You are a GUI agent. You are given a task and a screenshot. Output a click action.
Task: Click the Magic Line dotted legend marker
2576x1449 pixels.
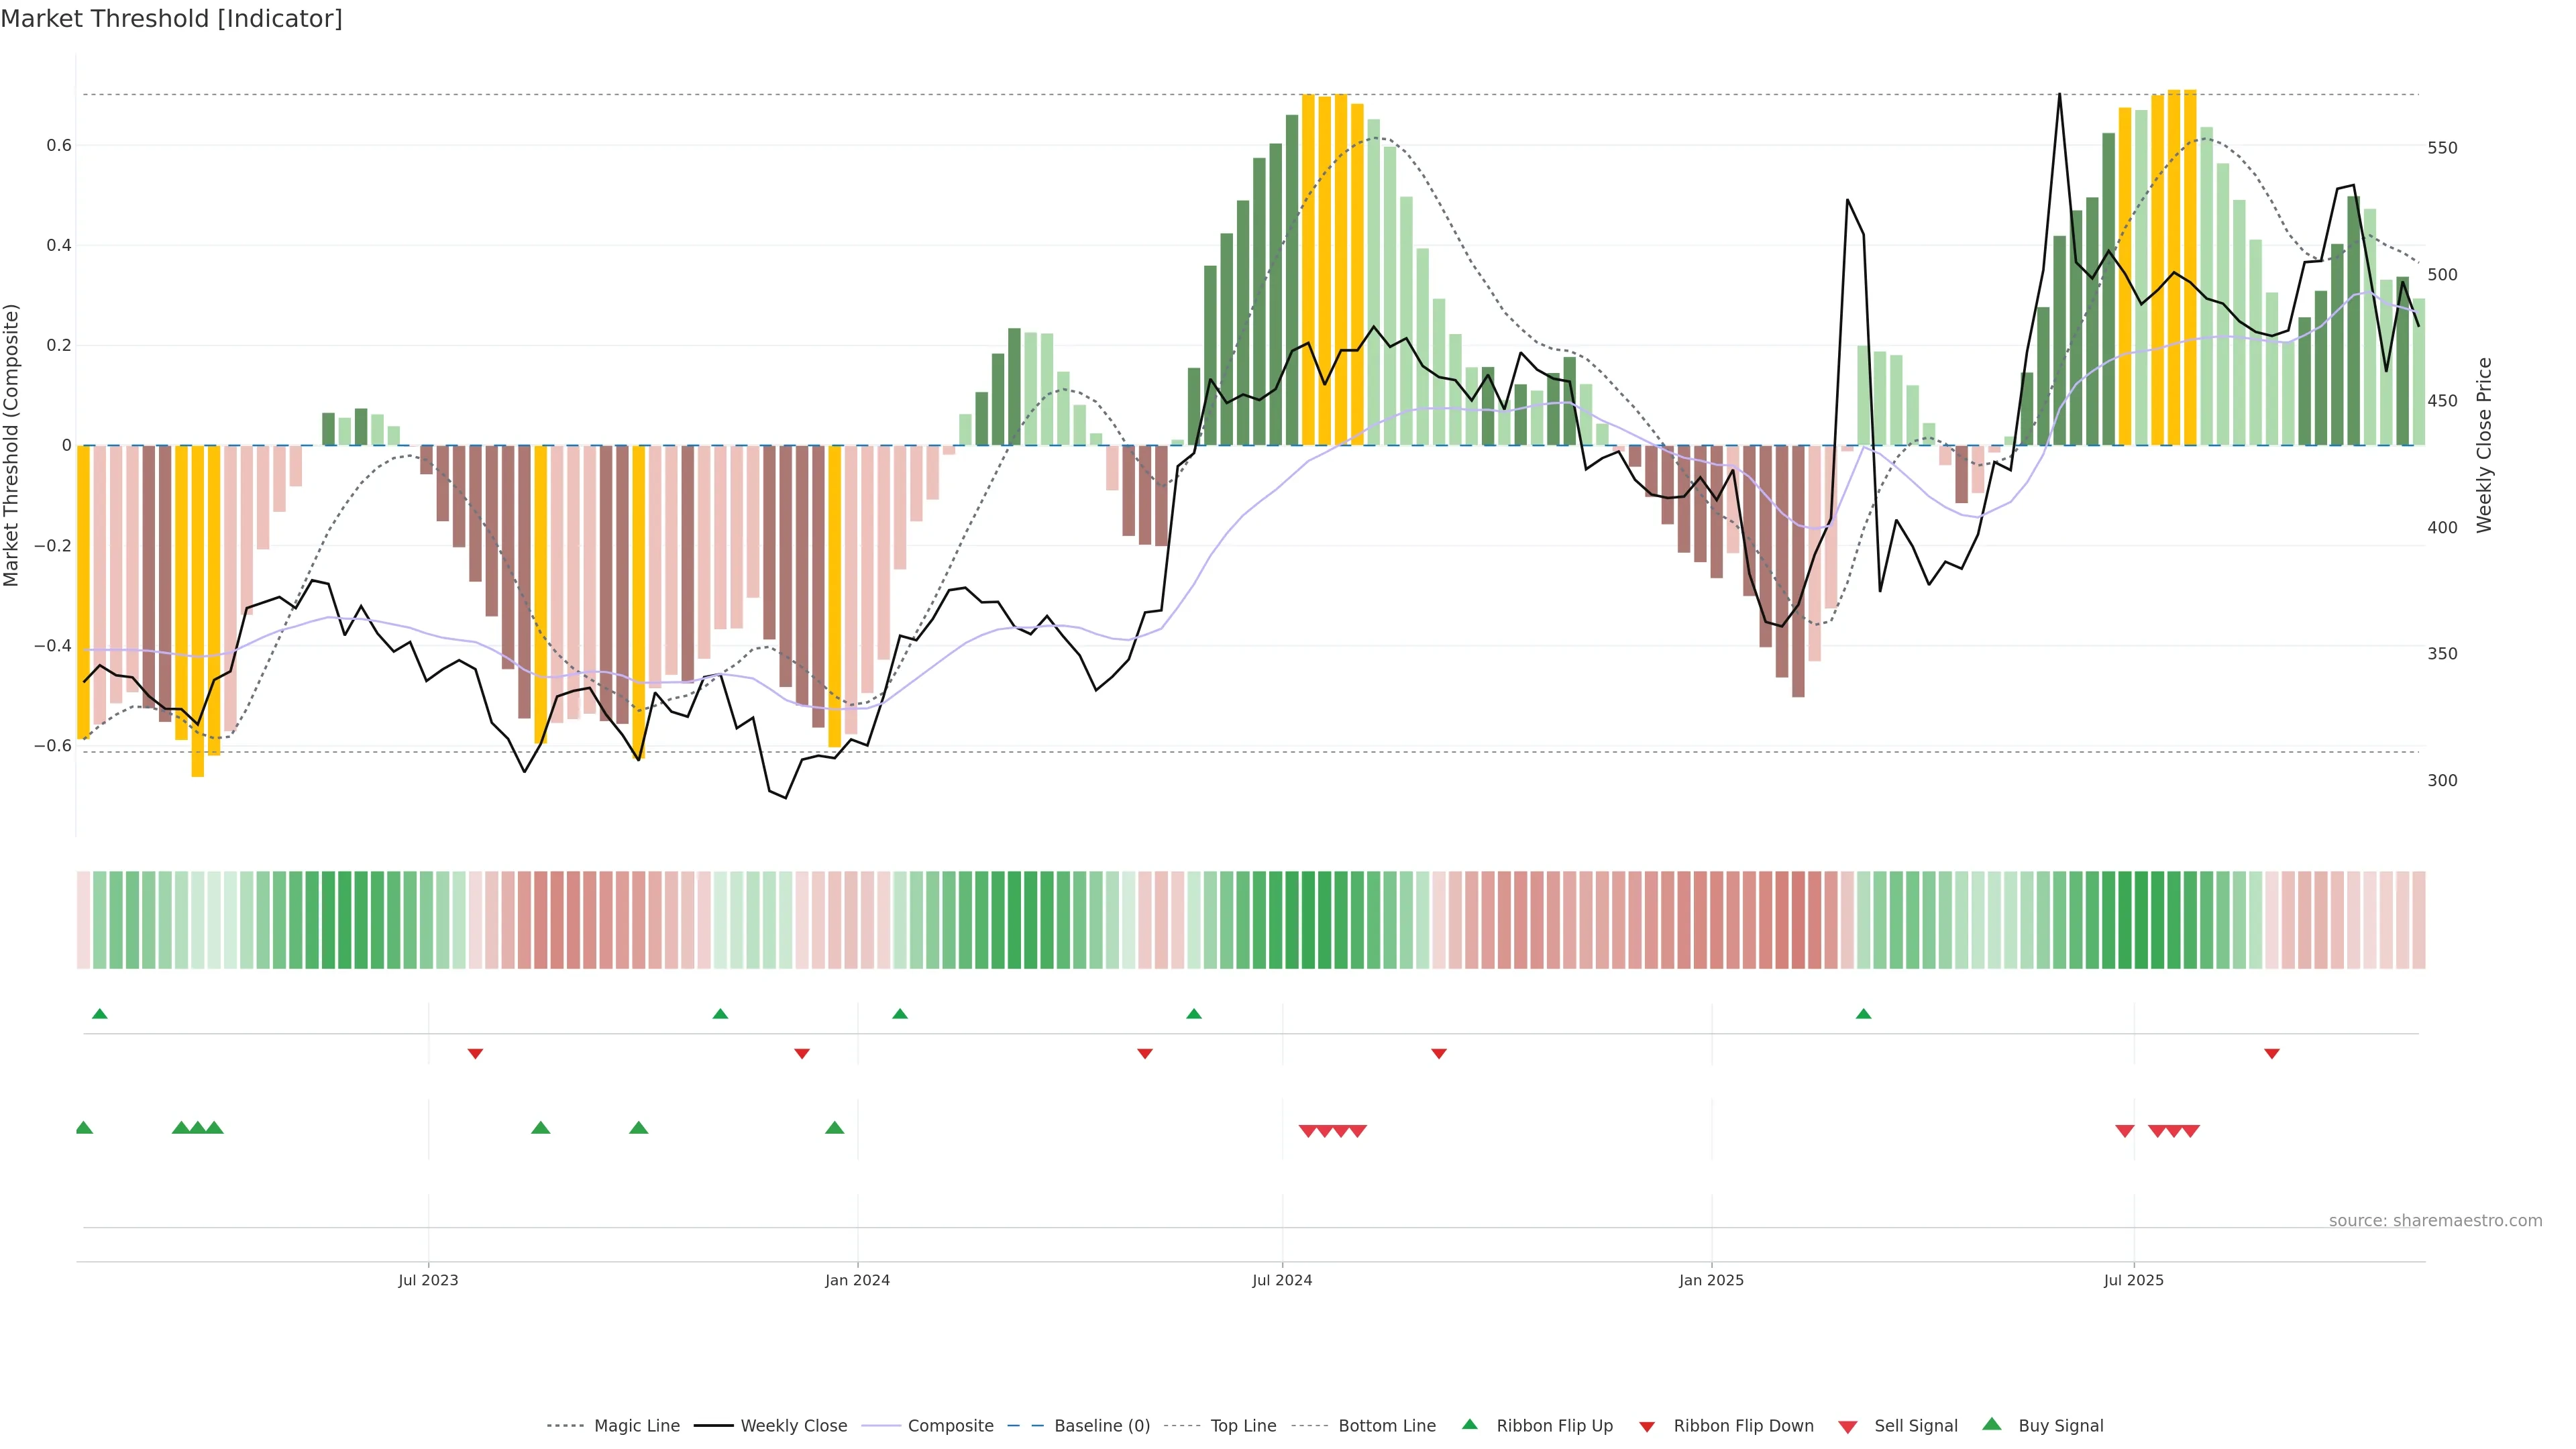click(565, 1425)
